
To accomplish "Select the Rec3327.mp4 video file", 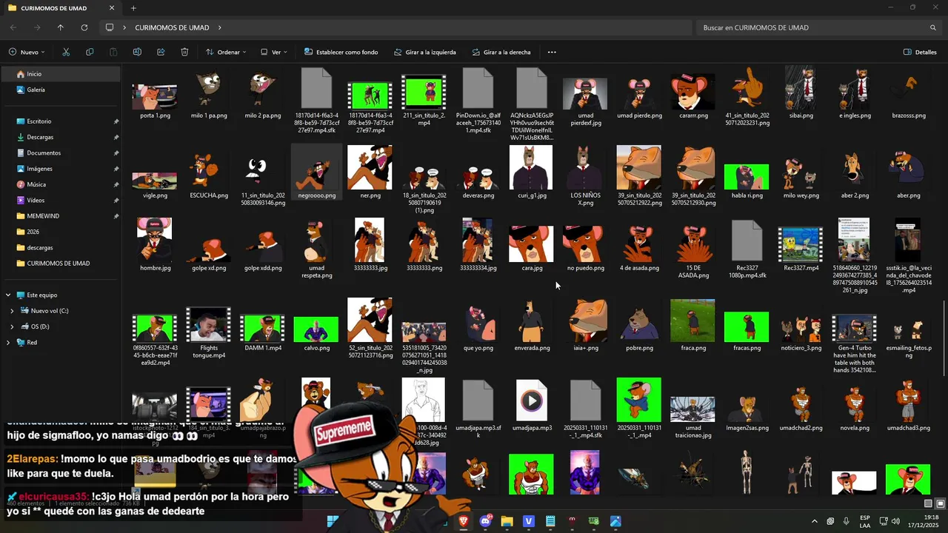I will [801, 249].
